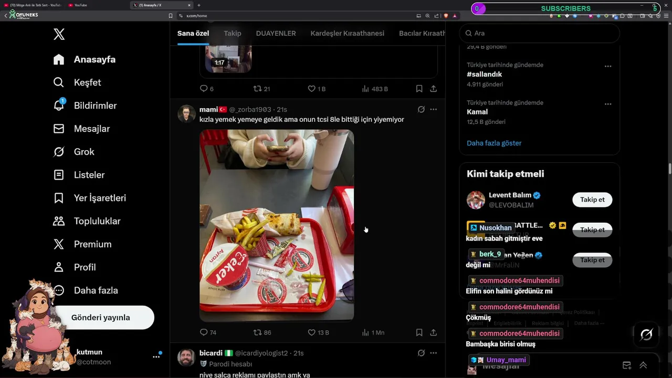
Task: Like the post with 1 B likes
Action: 317,89
